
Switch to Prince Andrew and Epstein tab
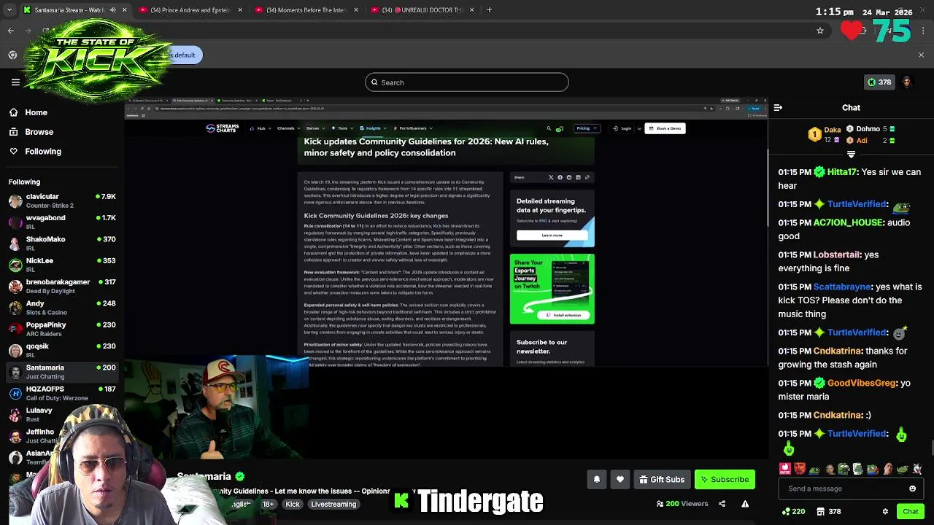[190, 10]
